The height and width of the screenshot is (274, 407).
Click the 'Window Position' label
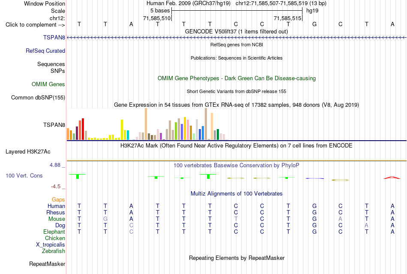[45, 3]
